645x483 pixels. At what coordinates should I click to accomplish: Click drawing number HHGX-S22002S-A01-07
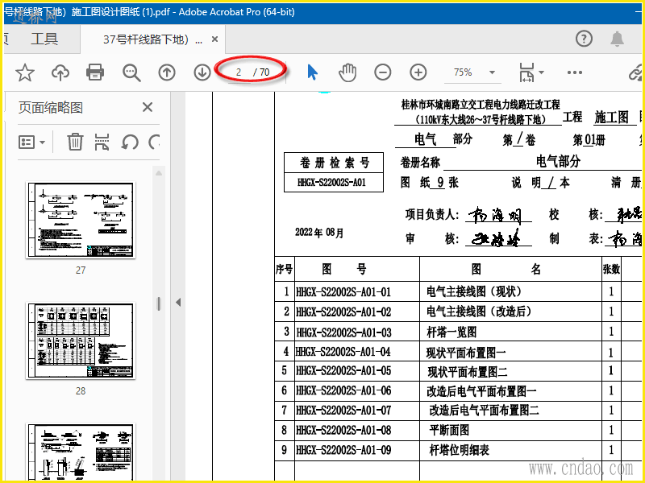pos(343,411)
